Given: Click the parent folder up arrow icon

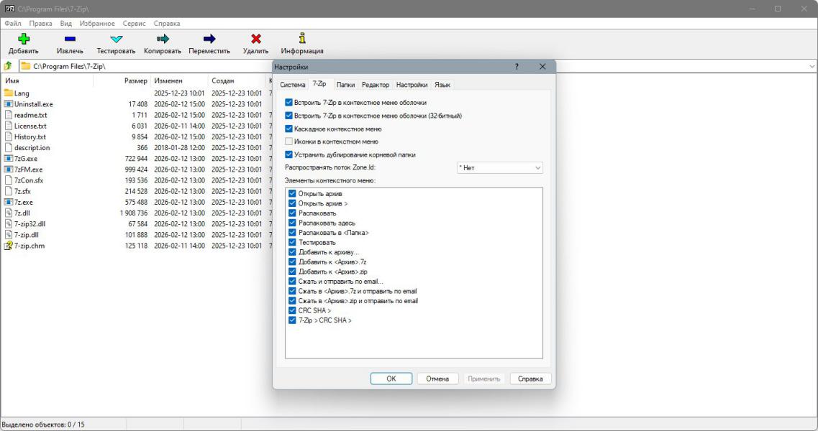Looking at the screenshot, I should tap(8, 66).
